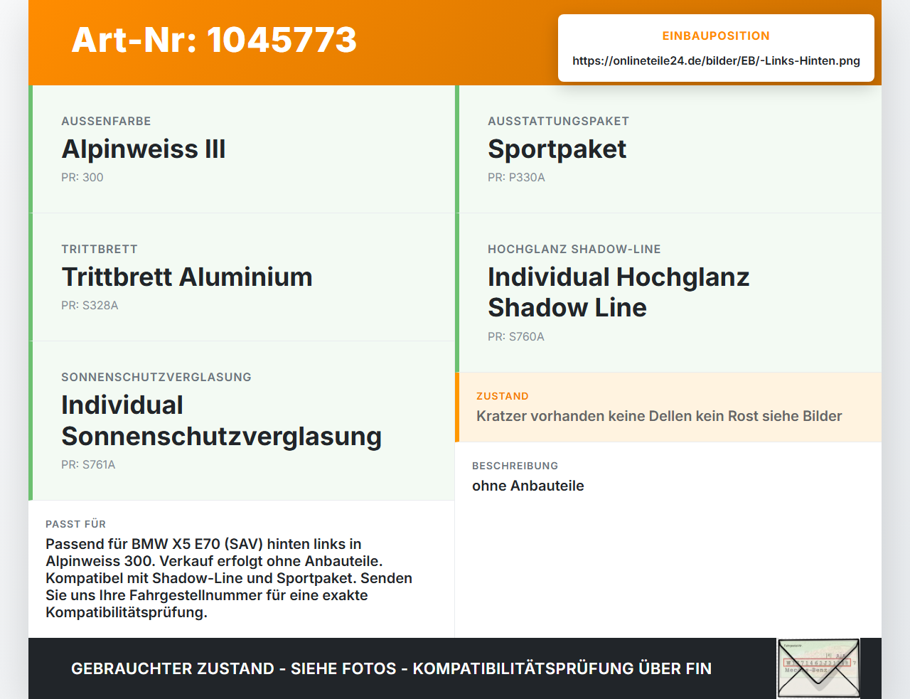Click the PASST FÜR compatibility paragraph
The height and width of the screenshot is (699, 910).
pyautogui.click(x=229, y=578)
